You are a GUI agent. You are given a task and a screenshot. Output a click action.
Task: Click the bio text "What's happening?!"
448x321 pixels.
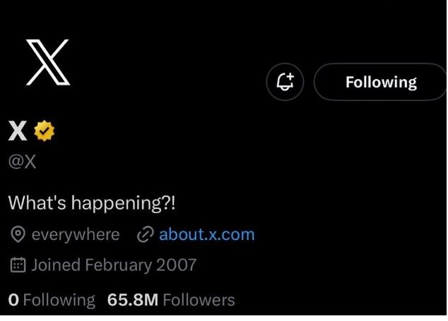pos(91,202)
